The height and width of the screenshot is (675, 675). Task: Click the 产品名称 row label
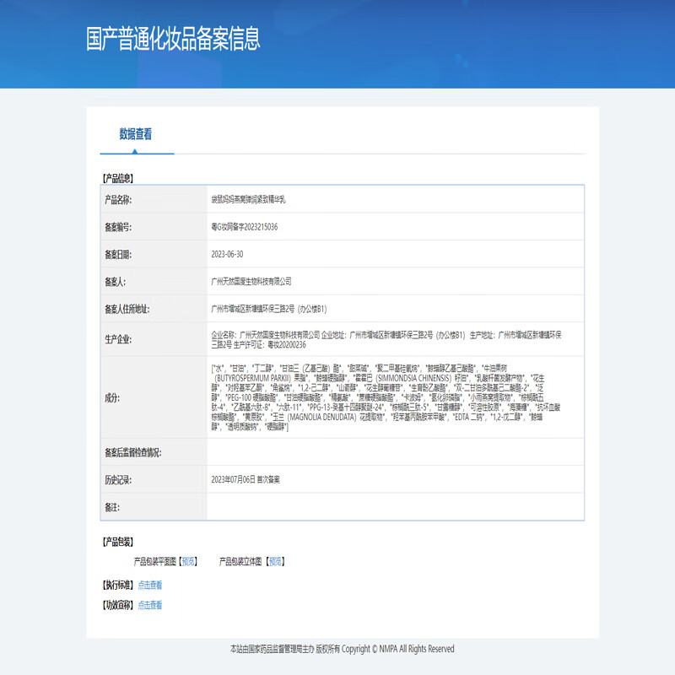(x=118, y=200)
